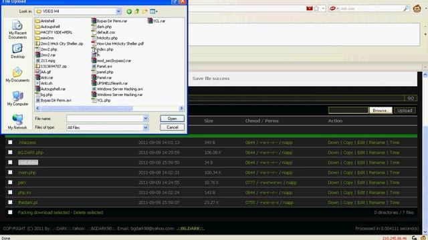Select the H4CITY VIDE+PERL folder
Screen dimensions: 428x240
(53, 33)
